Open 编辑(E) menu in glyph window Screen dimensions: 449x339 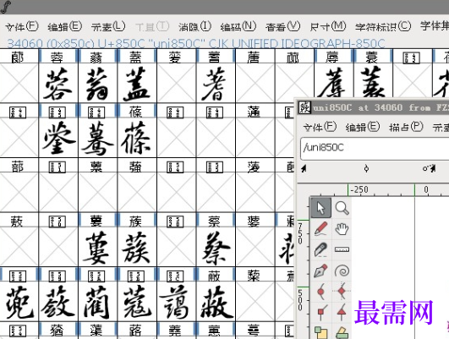[363, 127]
